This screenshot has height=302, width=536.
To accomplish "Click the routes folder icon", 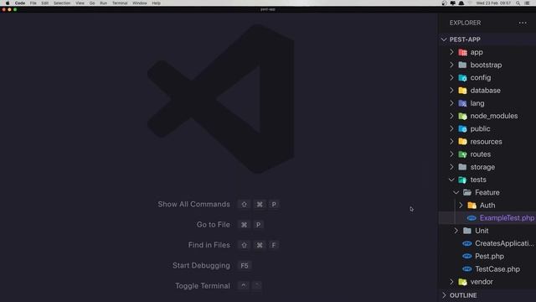I will (x=462, y=154).
